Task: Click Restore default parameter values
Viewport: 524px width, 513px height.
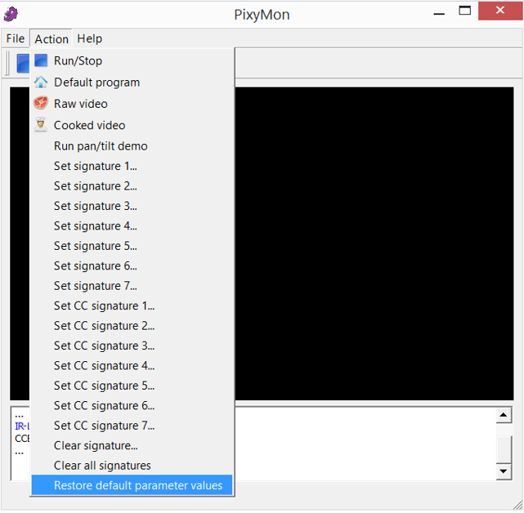Action: [x=132, y=485]
